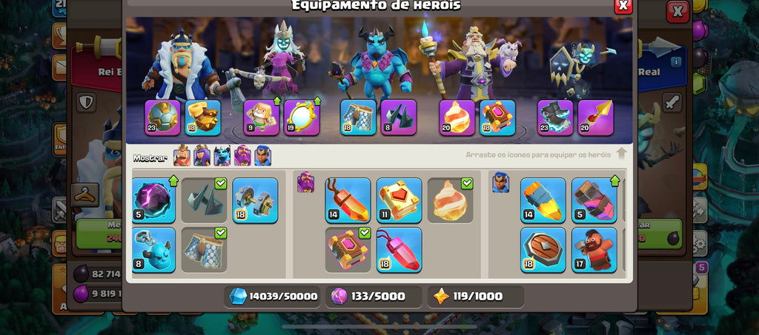Toggle Royal Champion filter in Mostrar row
This screenshot has width=759, height=335.
263,156
